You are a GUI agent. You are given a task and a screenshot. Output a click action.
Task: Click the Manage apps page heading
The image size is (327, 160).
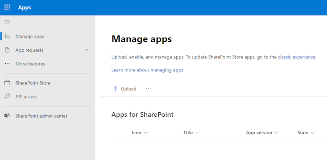141,39
